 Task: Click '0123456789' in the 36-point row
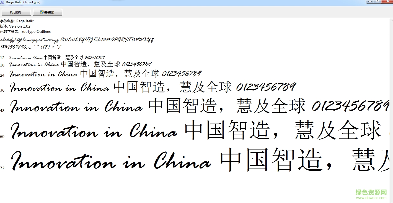click(x=266, y=87)
